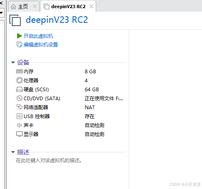Select the deepinV23 RC2 tab
Image resolution: width=202 pixels, height=189 pixels.
tap(64, 7)
